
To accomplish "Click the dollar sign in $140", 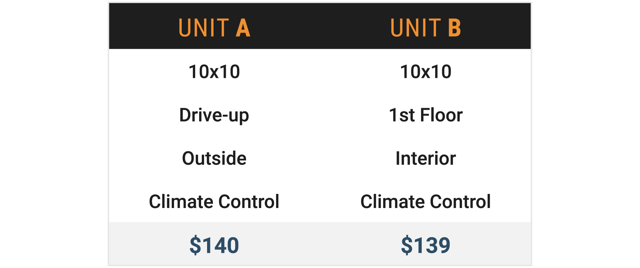I will [x=195, y=245].
